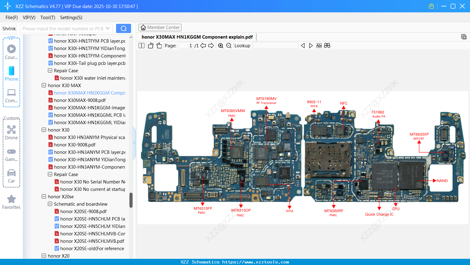
Task: Go to previous page arrow
Action: coord(203,45)
